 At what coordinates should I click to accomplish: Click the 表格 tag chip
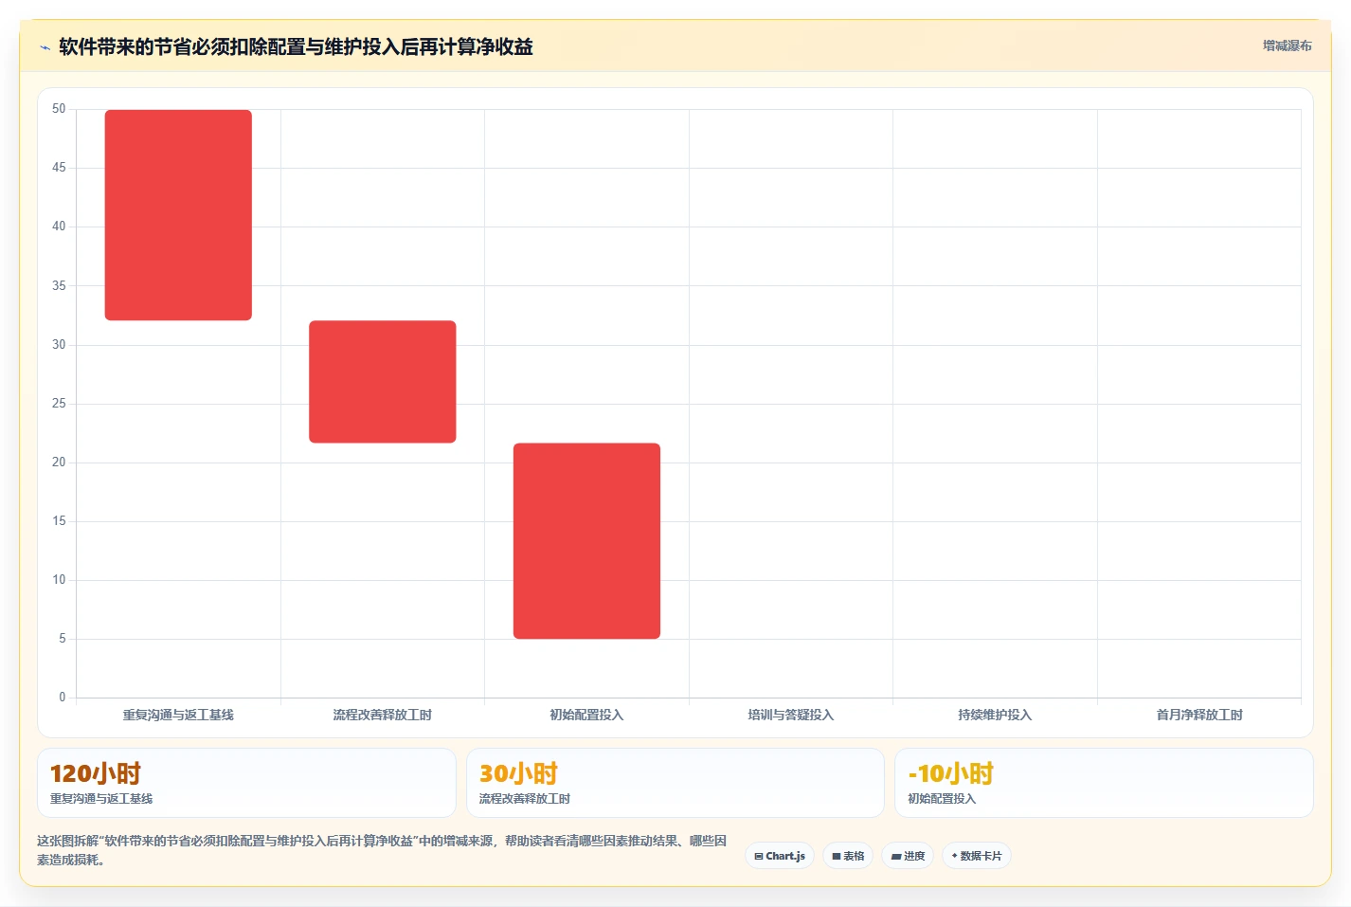(848, 856)
